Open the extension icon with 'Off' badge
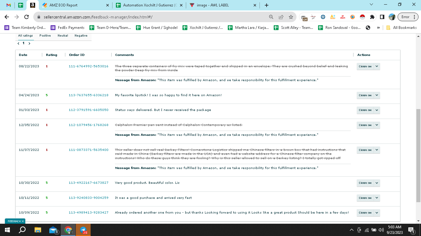The width and height of the screenshot is (421, 236). tap(304, 17)
